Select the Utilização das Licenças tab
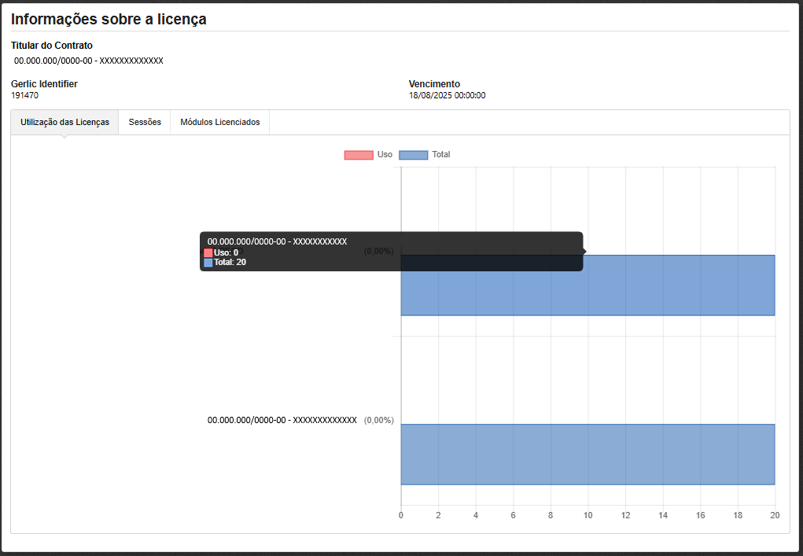The image size is (803, 556). click(x=64, y=123)
